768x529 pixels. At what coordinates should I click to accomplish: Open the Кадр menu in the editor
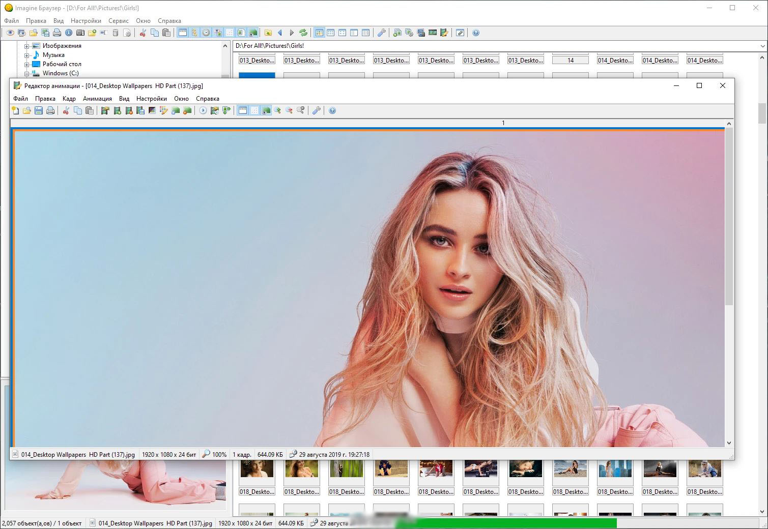pyautogui.click(x=69, y=99)
